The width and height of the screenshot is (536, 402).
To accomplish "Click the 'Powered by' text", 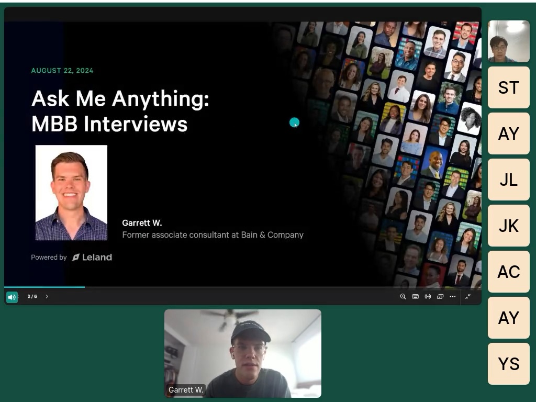I will pos(49,258).
